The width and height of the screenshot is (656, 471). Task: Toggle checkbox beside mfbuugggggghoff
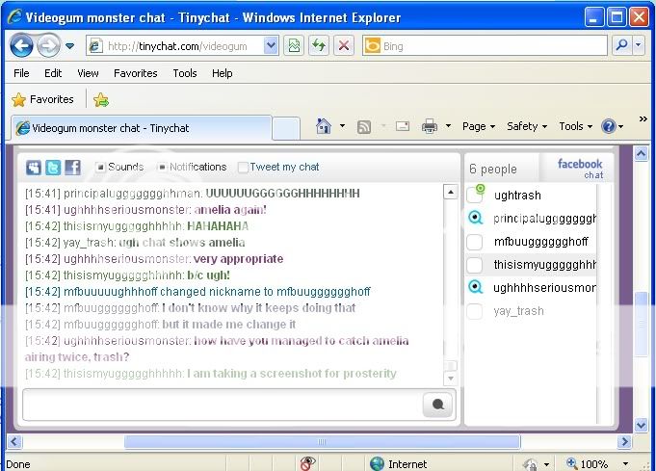475,242
